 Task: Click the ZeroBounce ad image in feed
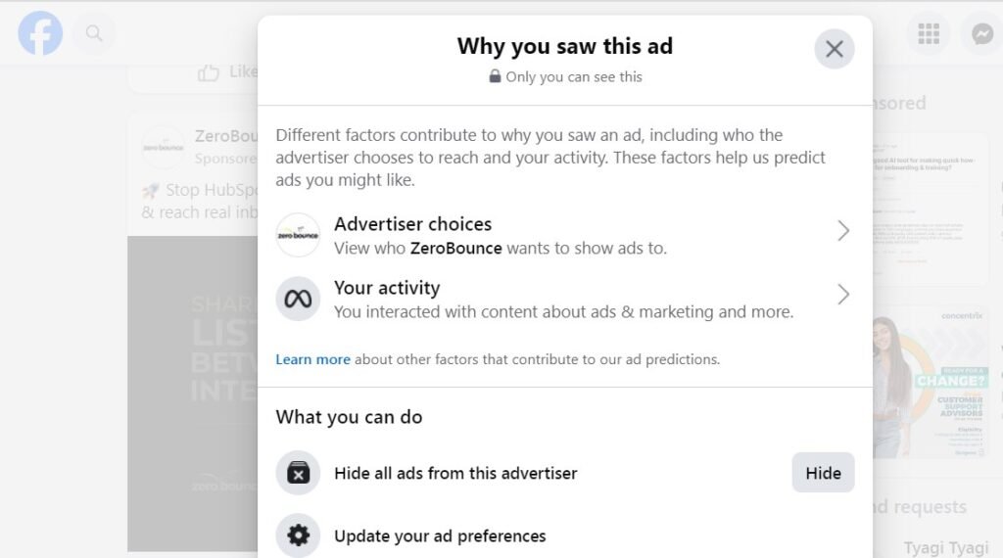point(192,392)
